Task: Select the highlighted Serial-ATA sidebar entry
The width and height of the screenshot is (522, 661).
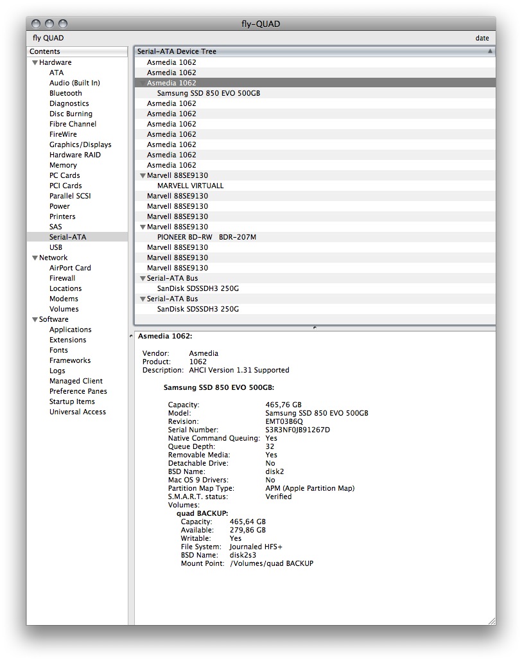Action: (77, 237)
